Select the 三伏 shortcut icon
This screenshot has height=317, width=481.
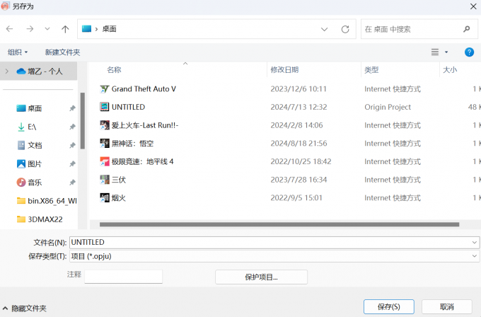click(x=105, y=180)
